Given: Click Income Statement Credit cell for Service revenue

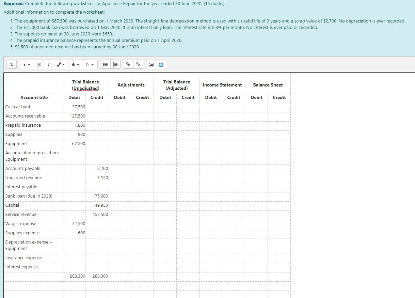Looking at the screenshot, I should pos(234,215).
